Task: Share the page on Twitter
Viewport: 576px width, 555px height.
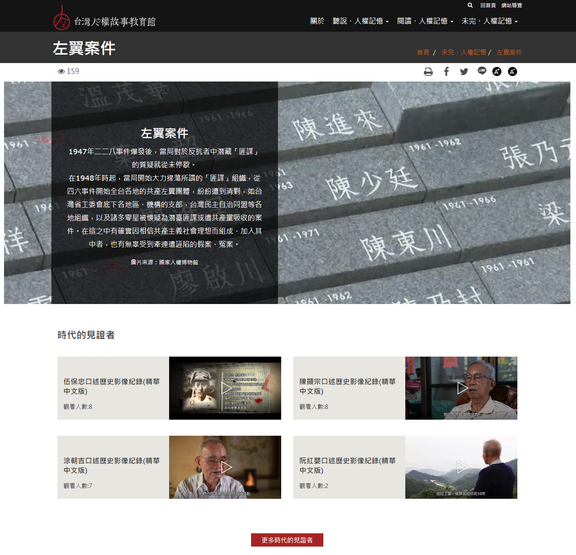Action: [464, 72]
